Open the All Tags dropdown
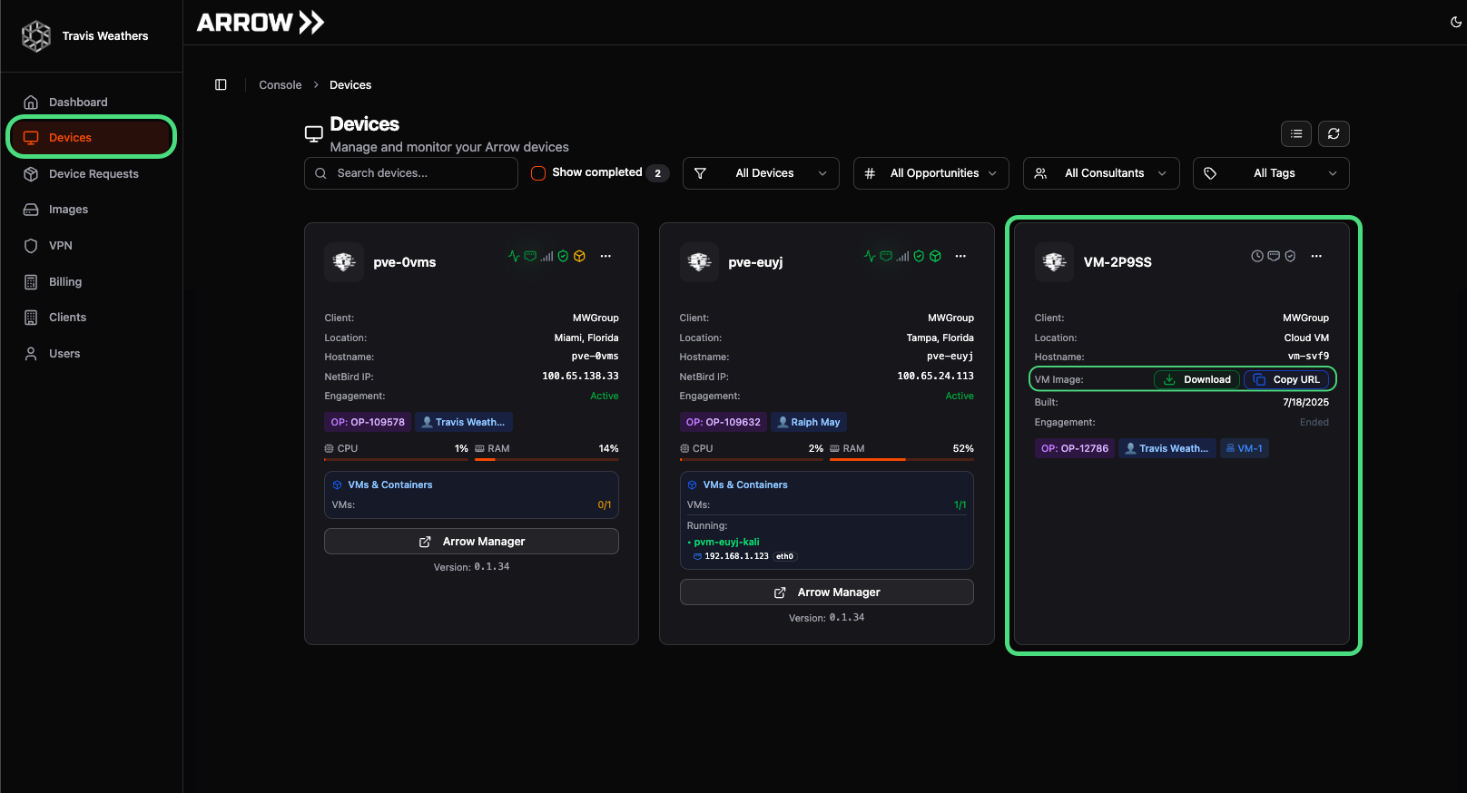The image size is (1467, 793). coord(1271,173)
